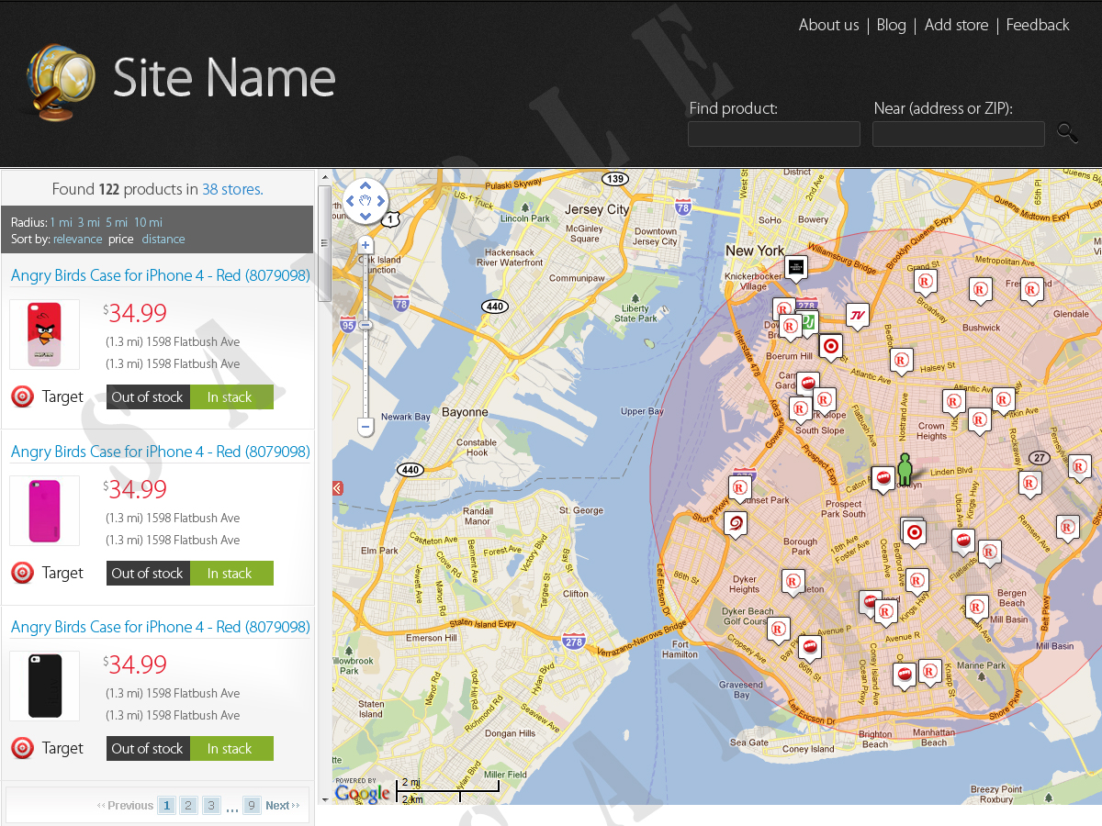
Task: Open the black case thumbnail
Action: (45, 686)
